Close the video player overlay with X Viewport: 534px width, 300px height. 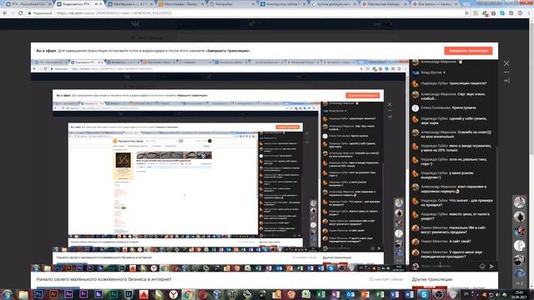[x=506, y=63]
